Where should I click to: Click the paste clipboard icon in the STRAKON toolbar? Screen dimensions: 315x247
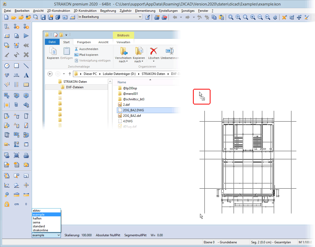[222, 17]
